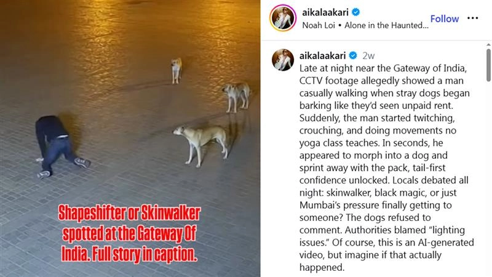492x277 pixels.
Task: Open aikalaakari profile from caption username
Action: point(322,55)
